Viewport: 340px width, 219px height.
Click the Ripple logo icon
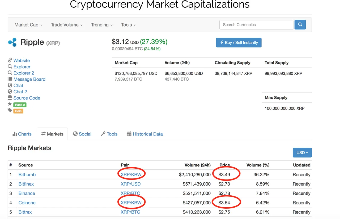tap(12, 42)
